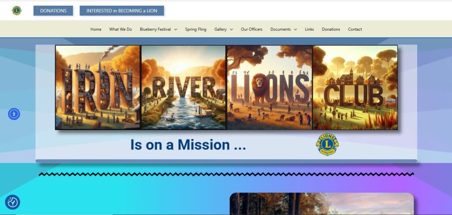Open the Contact page

355,29
